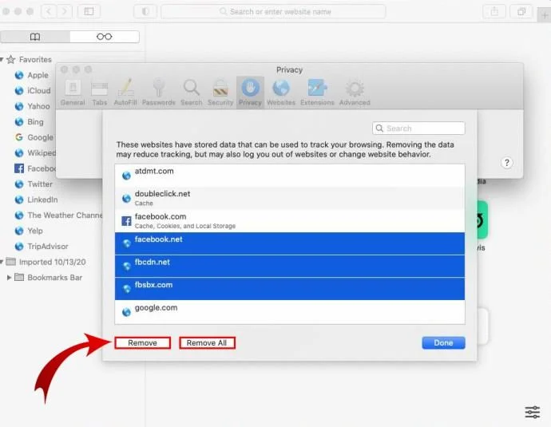Focus the Safari address bar

273,12
